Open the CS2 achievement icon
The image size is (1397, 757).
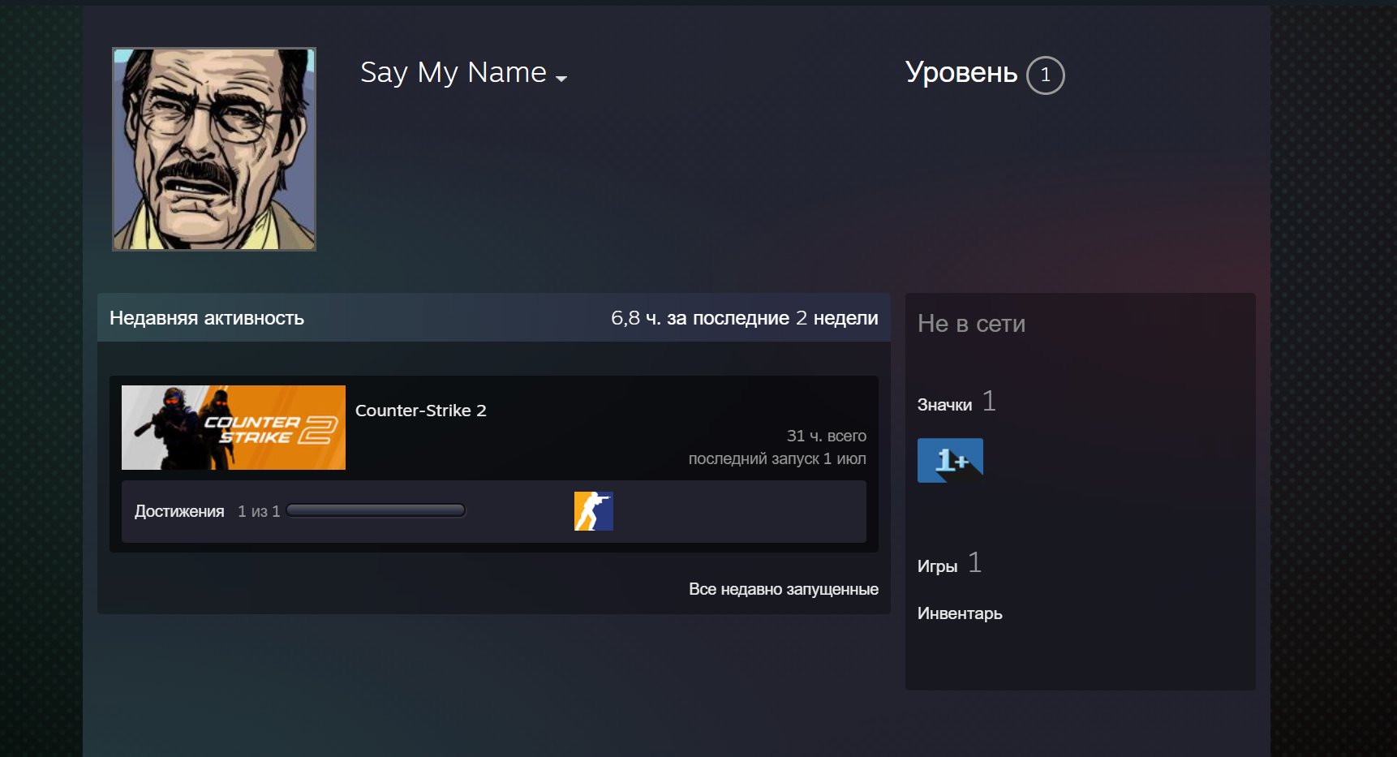(594, 511)
